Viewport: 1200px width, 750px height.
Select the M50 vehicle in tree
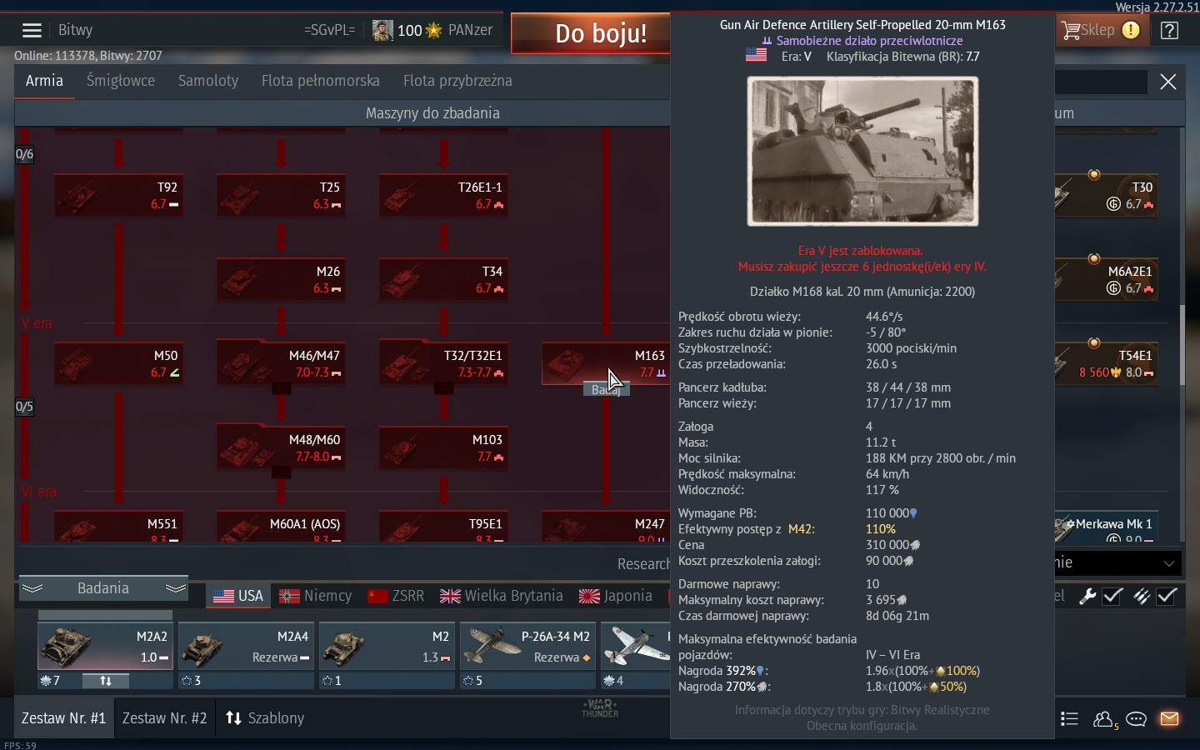pos(119,364)
